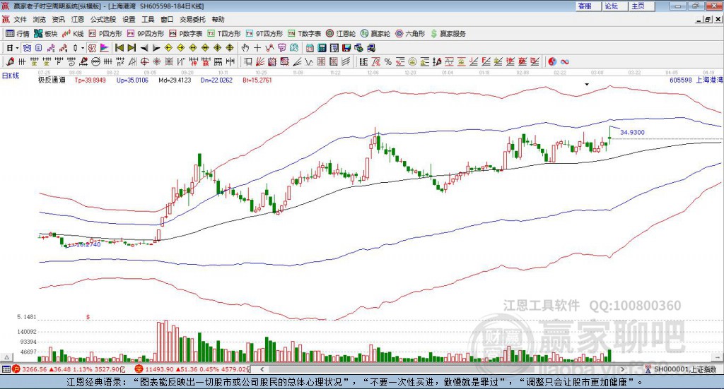The image size is (724, 389).
Task: Open the 文件 menu
Action: [21, 19]
